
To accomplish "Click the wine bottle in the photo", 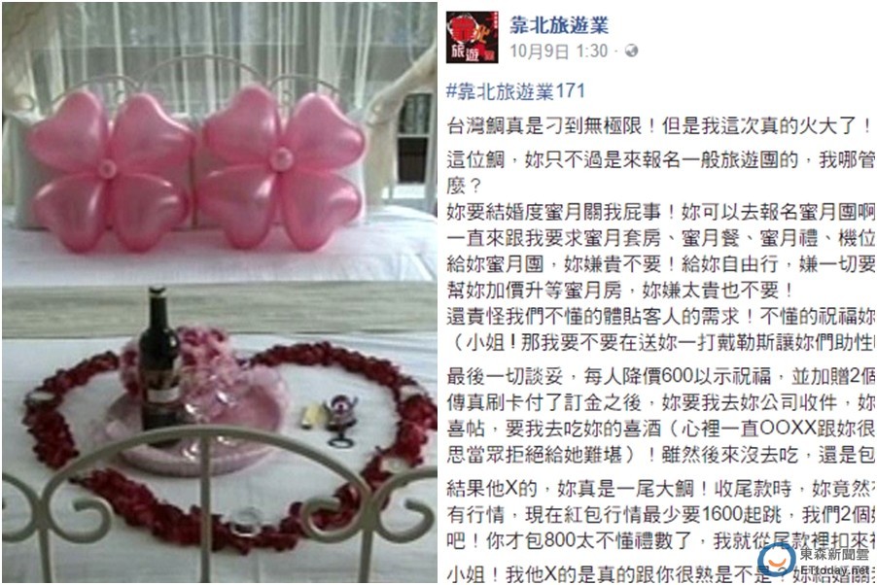I will [159, 363].
